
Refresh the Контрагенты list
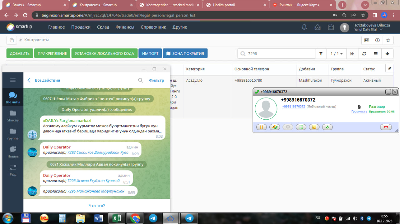364,54
